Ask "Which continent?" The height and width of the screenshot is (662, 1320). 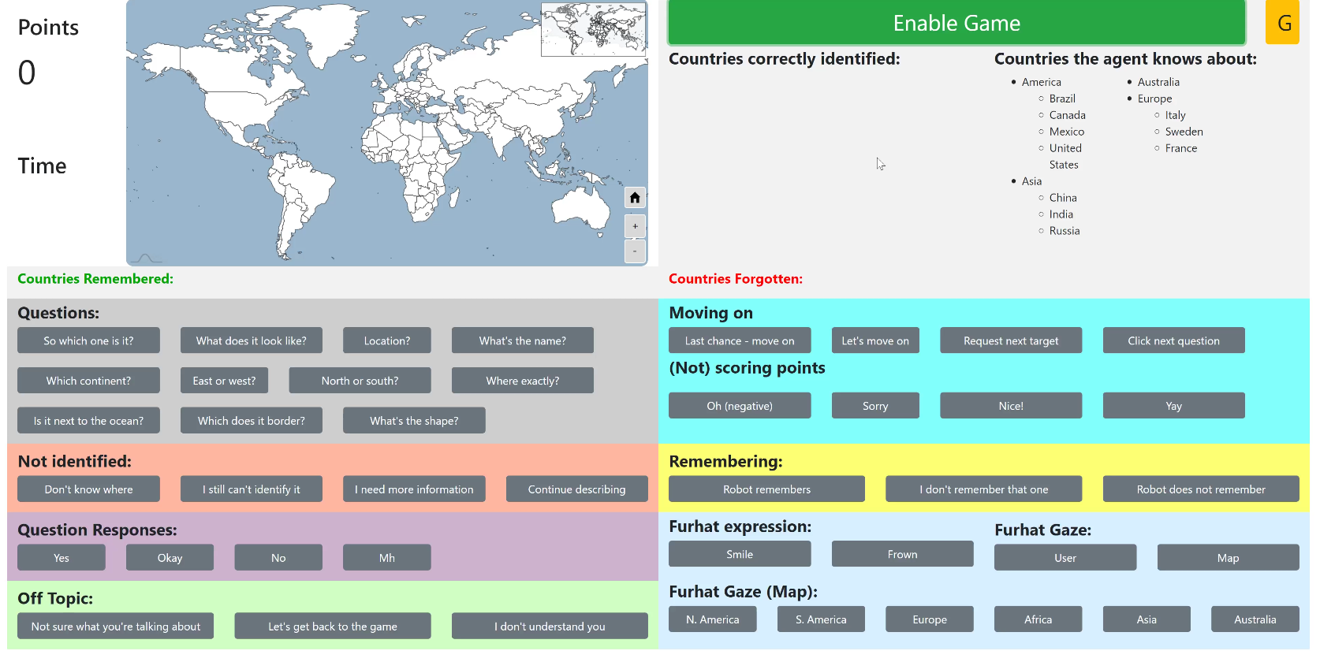[x=88, y=381]
